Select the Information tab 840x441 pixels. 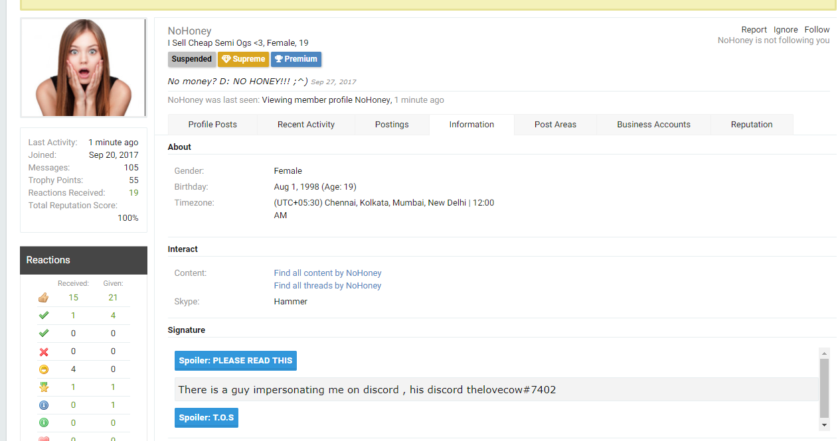(471, 125)
